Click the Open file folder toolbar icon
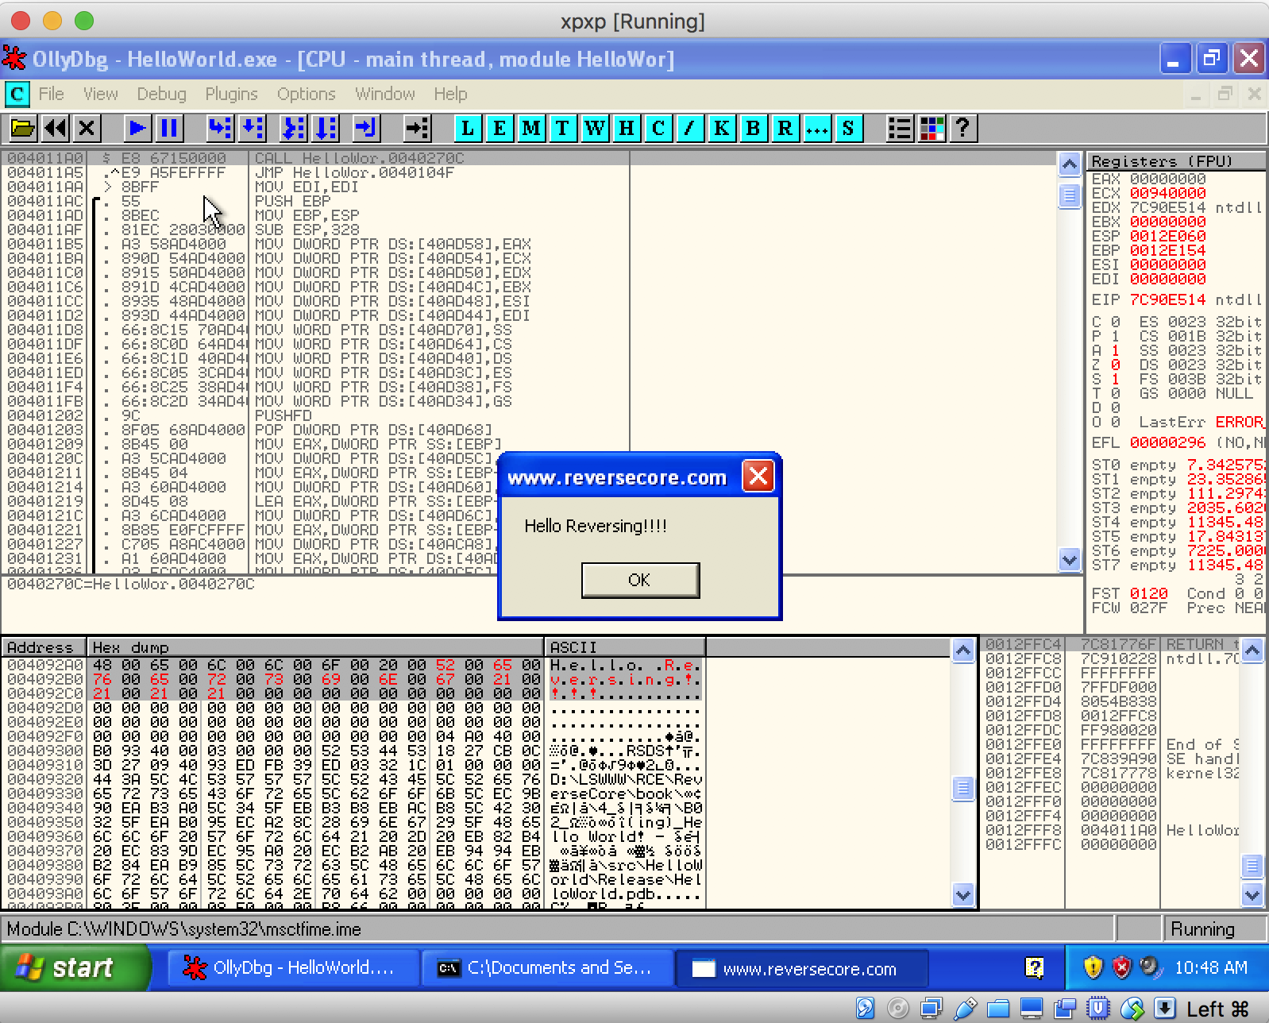Image resolution: width=1269 pixels, height=1023 pixels. [x=23, y=128]
